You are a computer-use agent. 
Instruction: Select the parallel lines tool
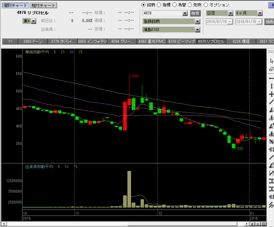pos(271,142)
